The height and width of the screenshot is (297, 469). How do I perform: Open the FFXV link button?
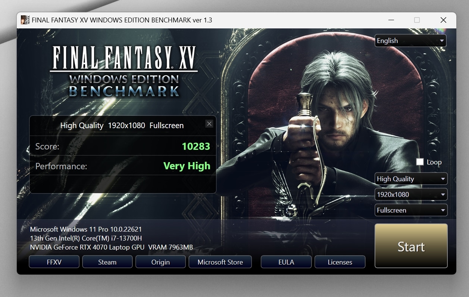pos(54,262)
